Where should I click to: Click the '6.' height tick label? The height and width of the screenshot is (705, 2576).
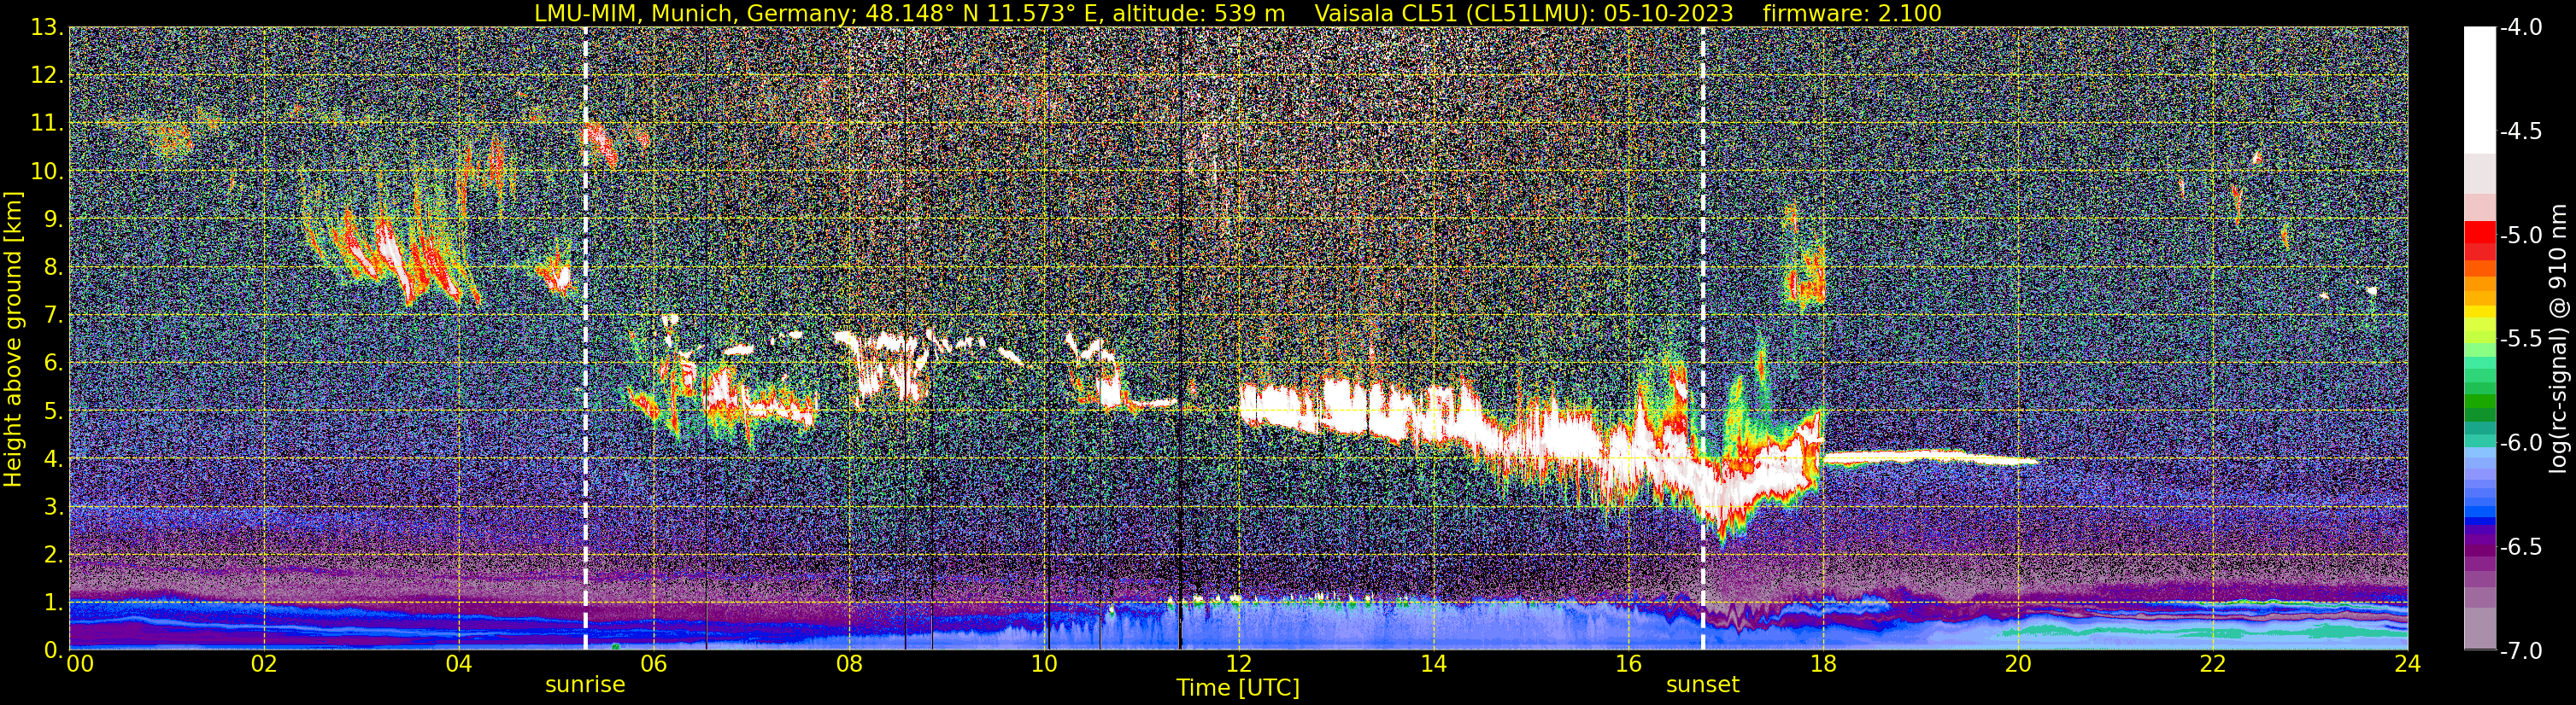(x=53, y=364)
